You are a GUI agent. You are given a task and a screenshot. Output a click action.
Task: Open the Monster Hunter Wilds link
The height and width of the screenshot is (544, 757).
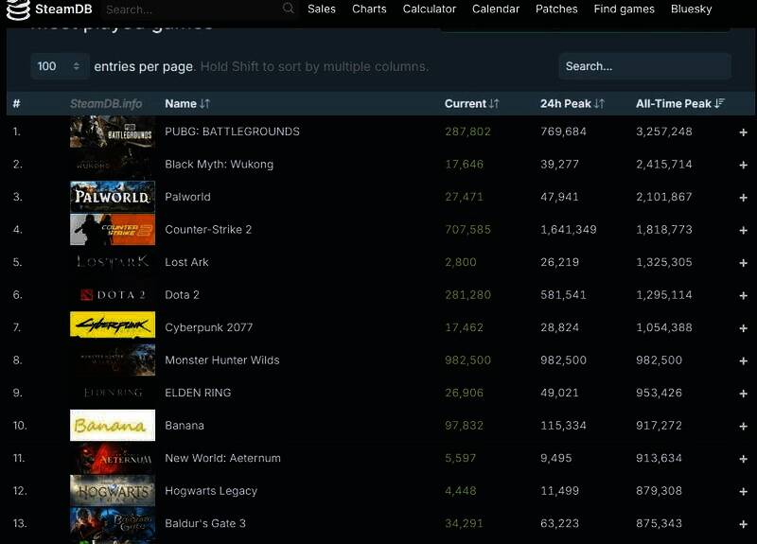pyautogui.click(x=221, y=360)
